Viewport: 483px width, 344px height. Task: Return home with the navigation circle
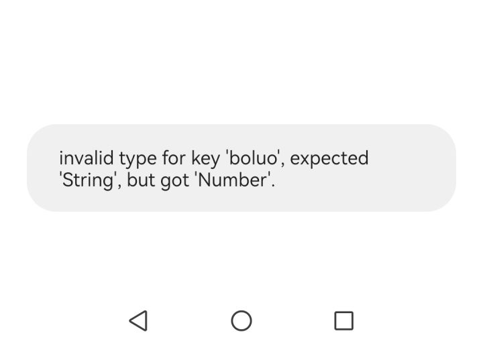click(241, 321)
